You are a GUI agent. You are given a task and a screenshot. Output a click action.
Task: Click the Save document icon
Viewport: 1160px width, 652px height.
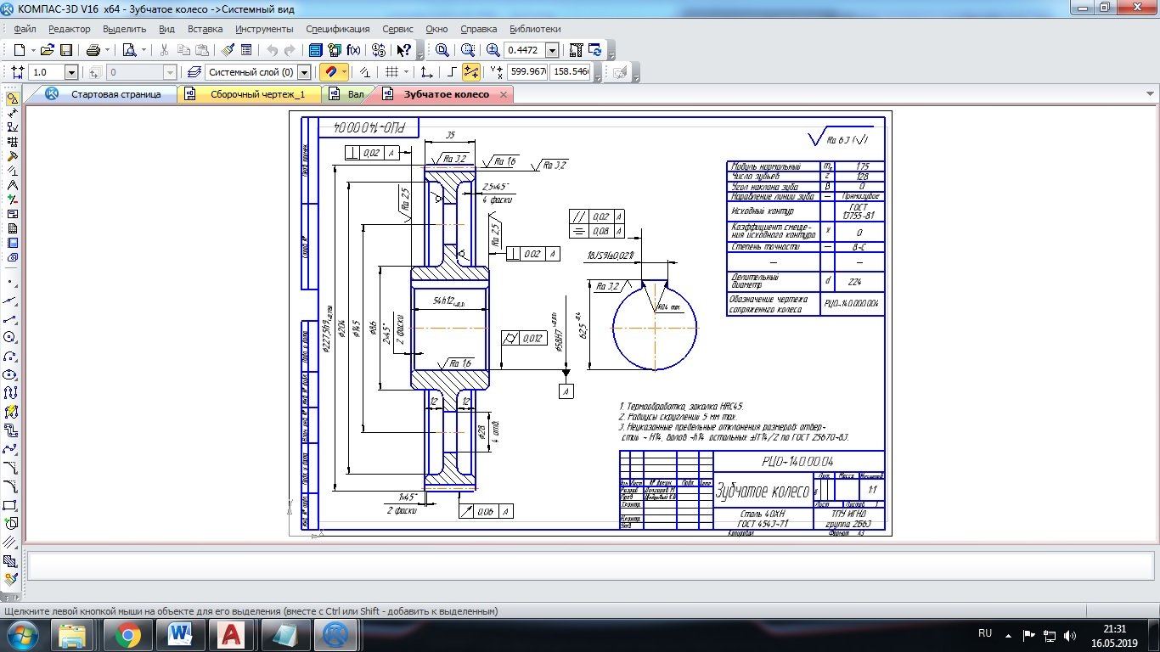(x=66, y=50)
